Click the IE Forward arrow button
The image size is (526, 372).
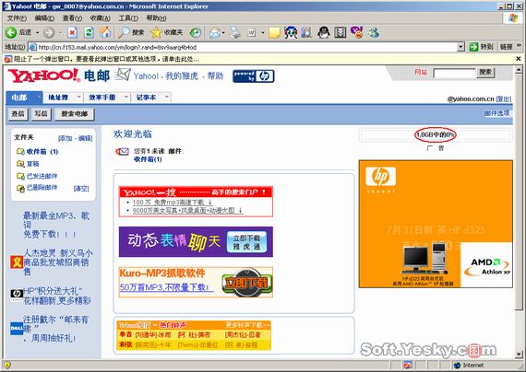coord(49,32)
